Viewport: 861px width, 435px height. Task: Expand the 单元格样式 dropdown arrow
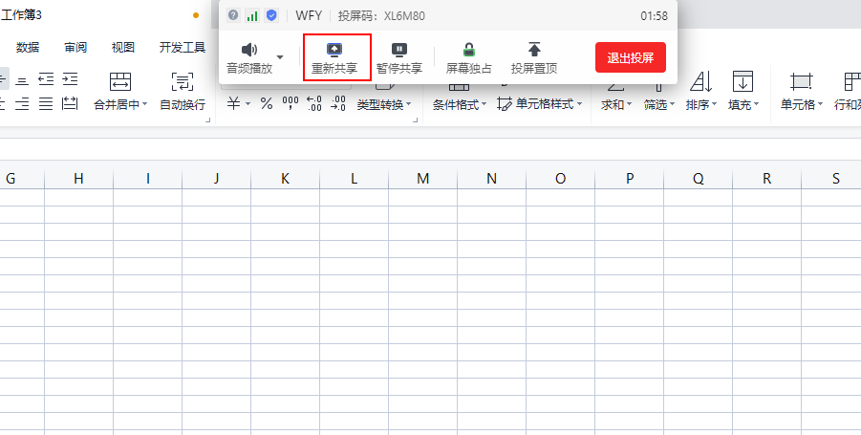point(580,104)
